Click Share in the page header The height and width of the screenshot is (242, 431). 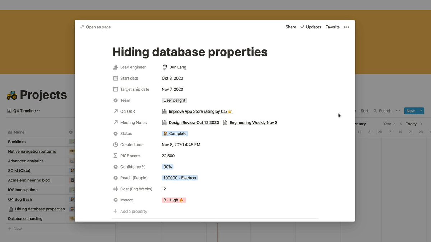tap(291, 27)
